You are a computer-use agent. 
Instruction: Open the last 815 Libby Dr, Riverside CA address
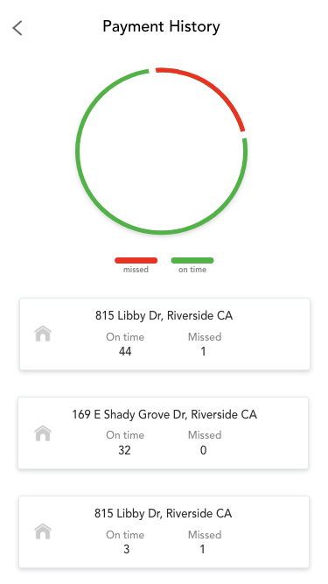pos(164,513)
